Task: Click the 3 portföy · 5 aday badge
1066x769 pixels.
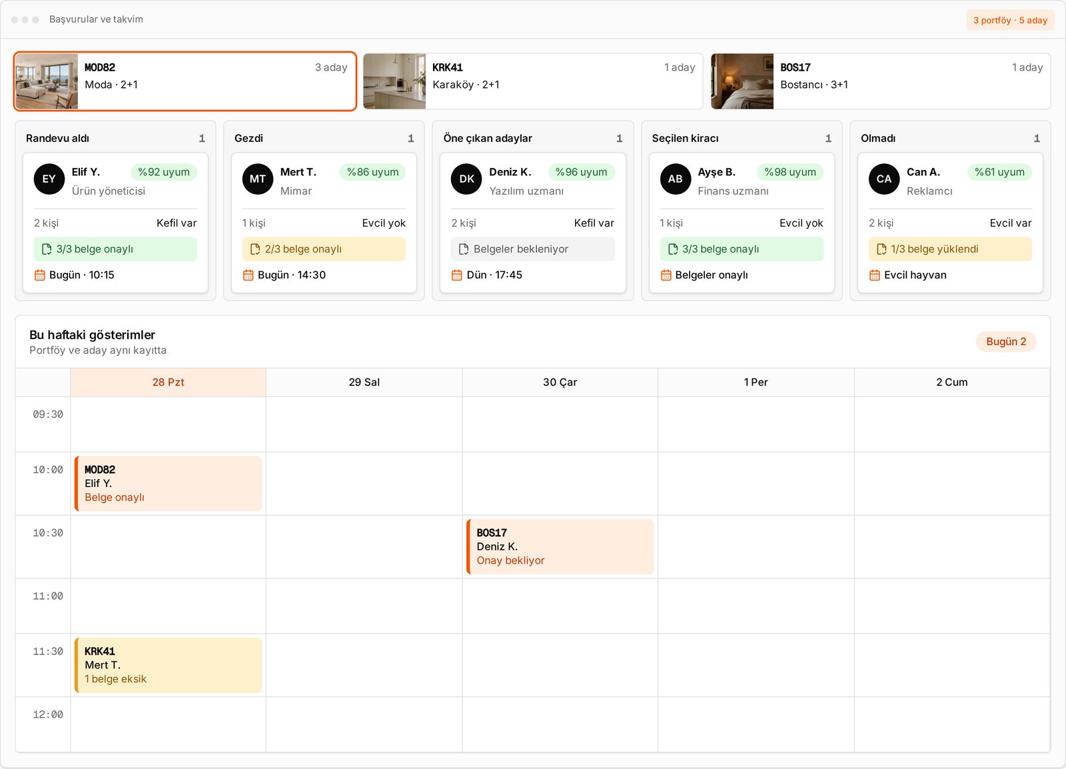Action: tap(1010, 20)
